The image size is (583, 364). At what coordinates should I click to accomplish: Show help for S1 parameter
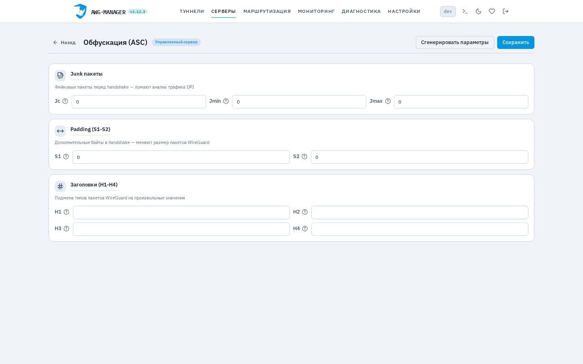tap(66, 157)
